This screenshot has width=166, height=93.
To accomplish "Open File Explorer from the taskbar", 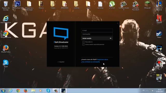I will 33,91.
